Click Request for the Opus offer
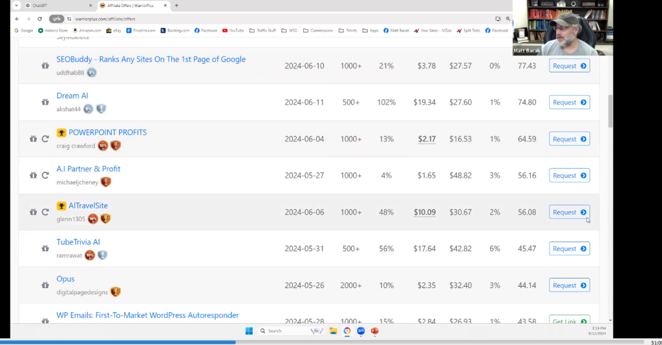 (x=569, y=285)
